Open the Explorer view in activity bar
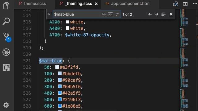This screenshot has width=198, height=111. [6, 6]
